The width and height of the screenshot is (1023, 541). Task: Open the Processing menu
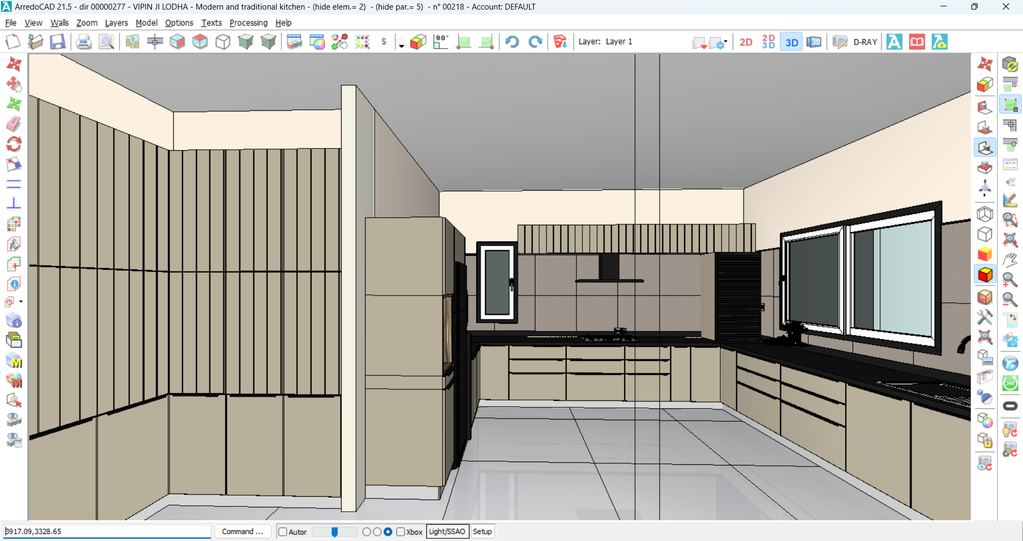[x=248, y=23]
